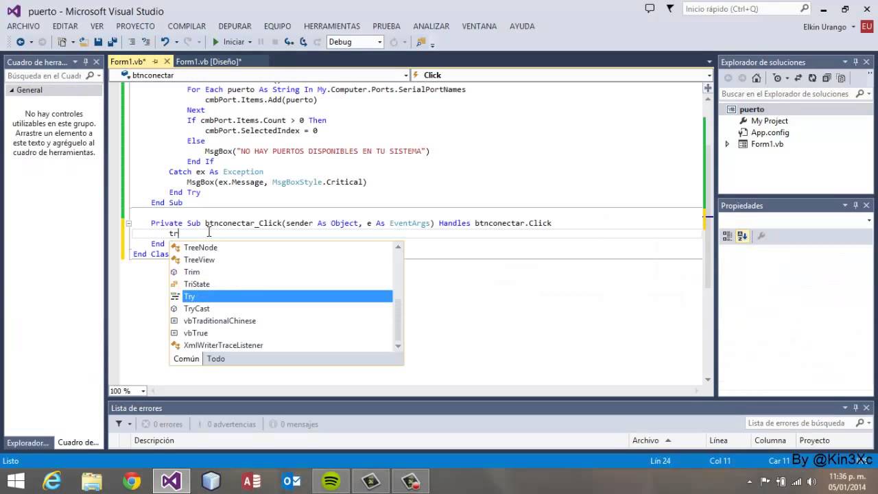Click the Open File folder icon

[84, 42]
